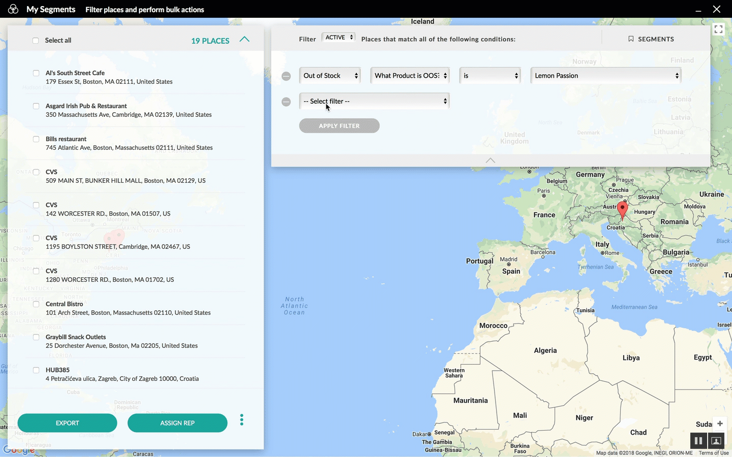Select Bills restaurant name
732x457 pixels.
66,139
